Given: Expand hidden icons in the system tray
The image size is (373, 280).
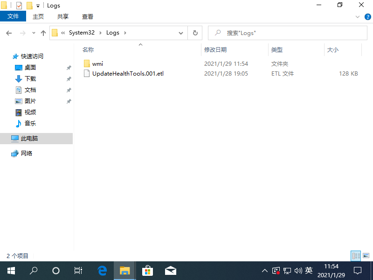Looking at the screenshot, I should (x=264, y=270).
